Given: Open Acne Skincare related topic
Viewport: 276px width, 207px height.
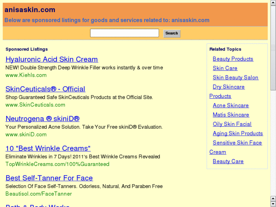Looking at the screenshot, I should 231,106.
